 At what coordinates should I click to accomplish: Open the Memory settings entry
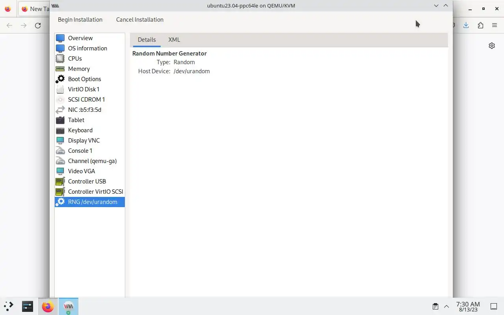90,69
